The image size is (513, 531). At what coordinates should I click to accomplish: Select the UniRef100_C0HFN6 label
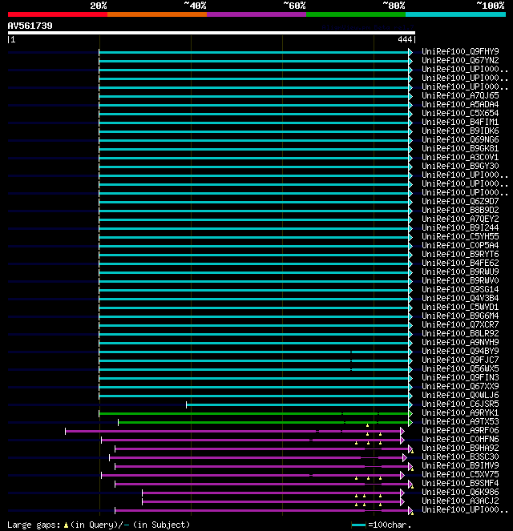point(460,439)
